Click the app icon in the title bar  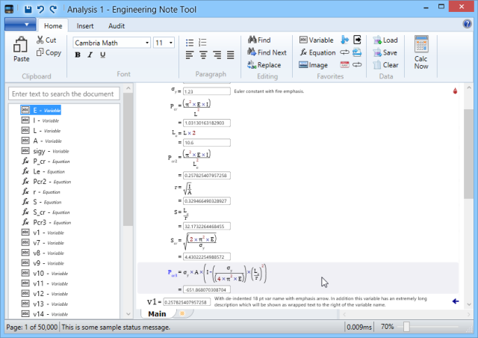click(9, 9)
